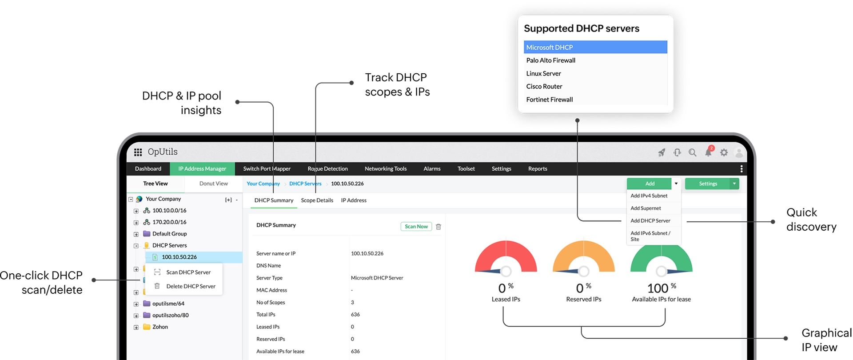The image size is (853, 360).
Task: Click the DHCP Servers group icon
Action: click(x=147, y=245)
